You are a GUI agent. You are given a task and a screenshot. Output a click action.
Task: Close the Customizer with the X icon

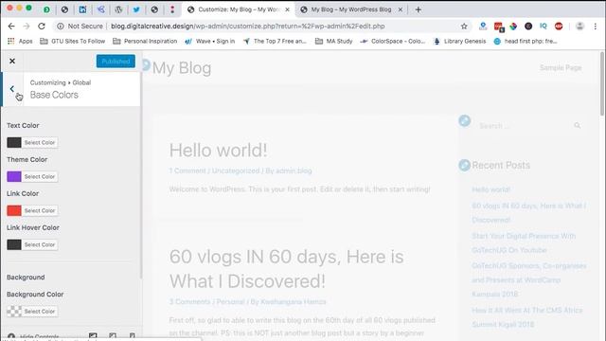point(12,61)
